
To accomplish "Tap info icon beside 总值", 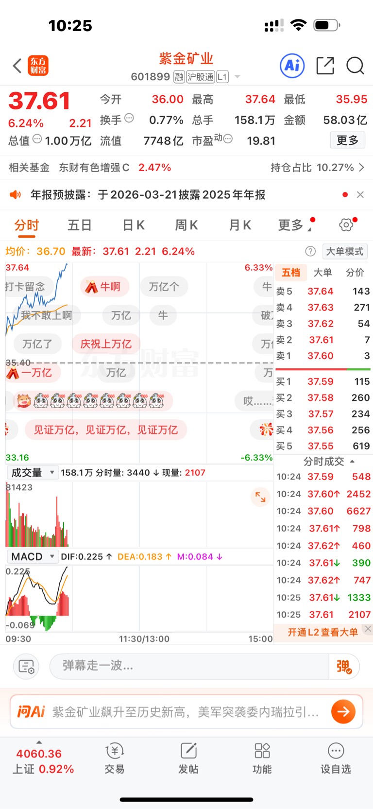I will pyautogui.click(x=37, y=139).
